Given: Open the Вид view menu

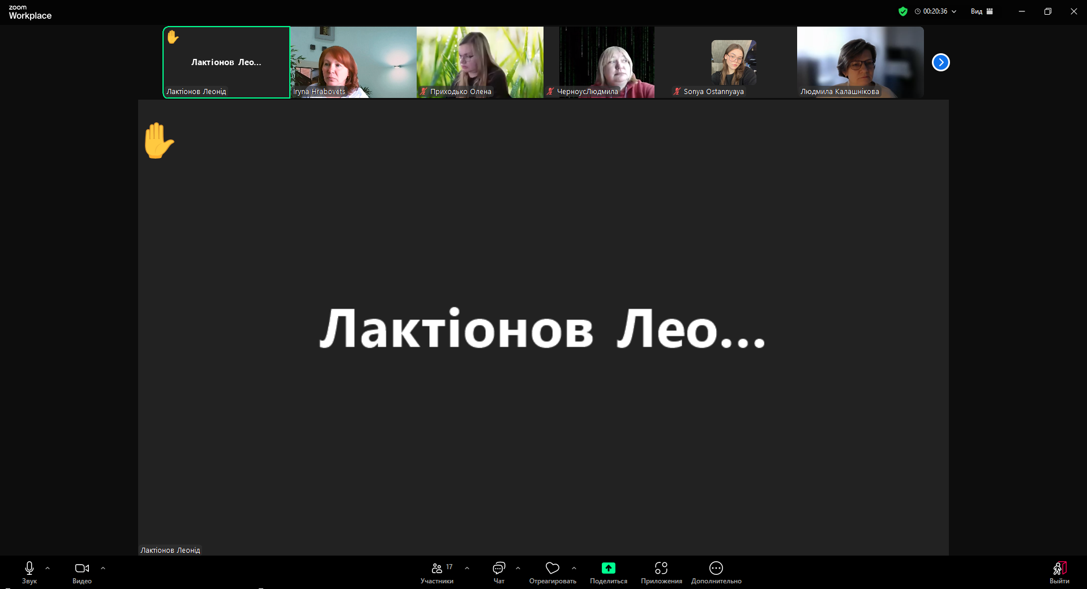Looking at the screenshot, I should (x=982, y=11).
